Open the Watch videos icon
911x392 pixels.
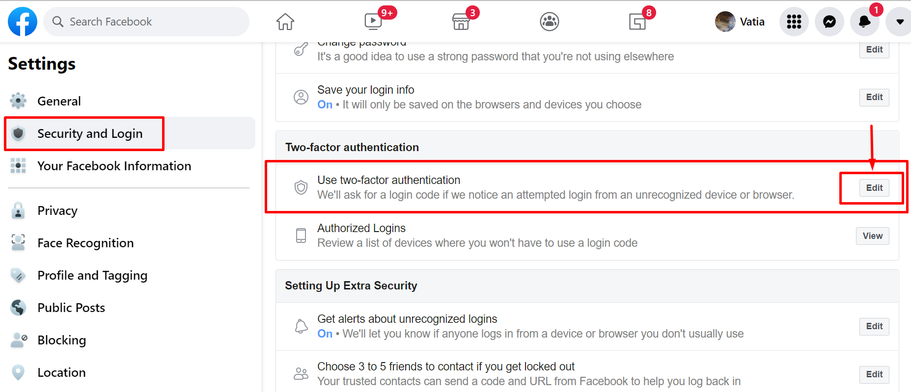(x=373, y=22)
